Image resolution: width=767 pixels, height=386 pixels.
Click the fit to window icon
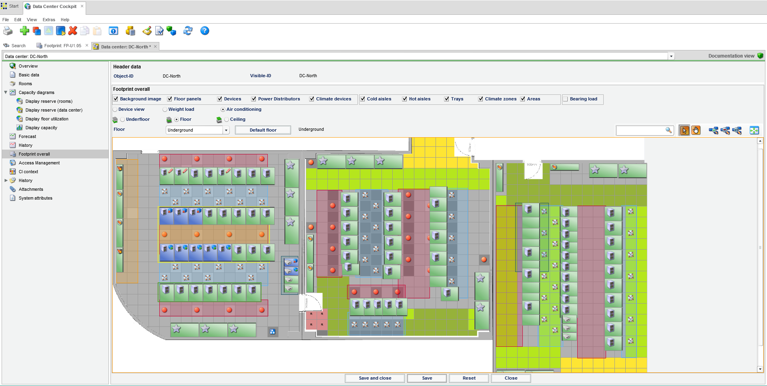754,130
